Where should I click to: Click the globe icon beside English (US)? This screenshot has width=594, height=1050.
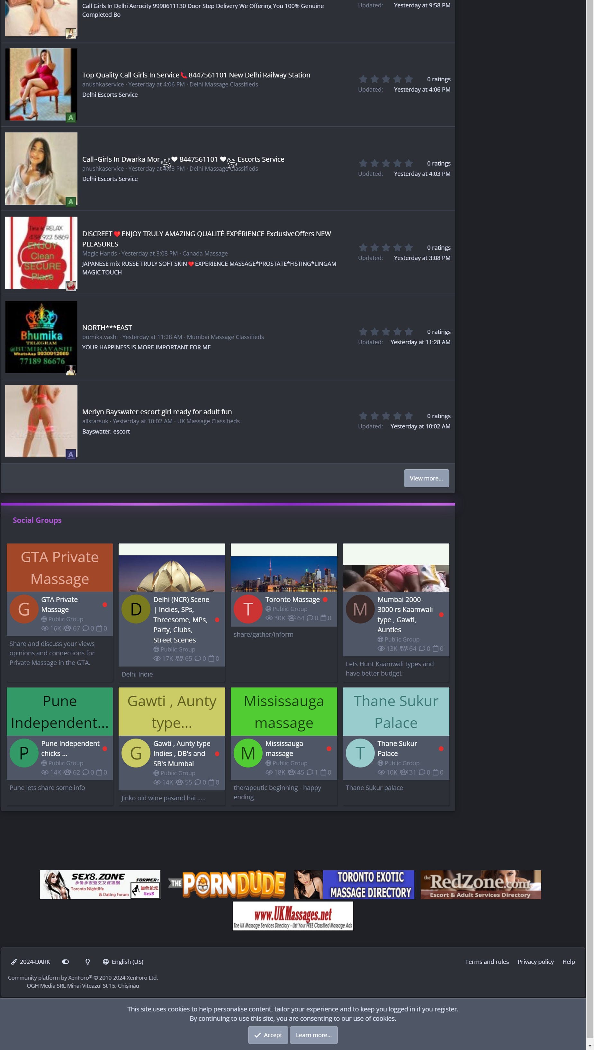(106, 962)
